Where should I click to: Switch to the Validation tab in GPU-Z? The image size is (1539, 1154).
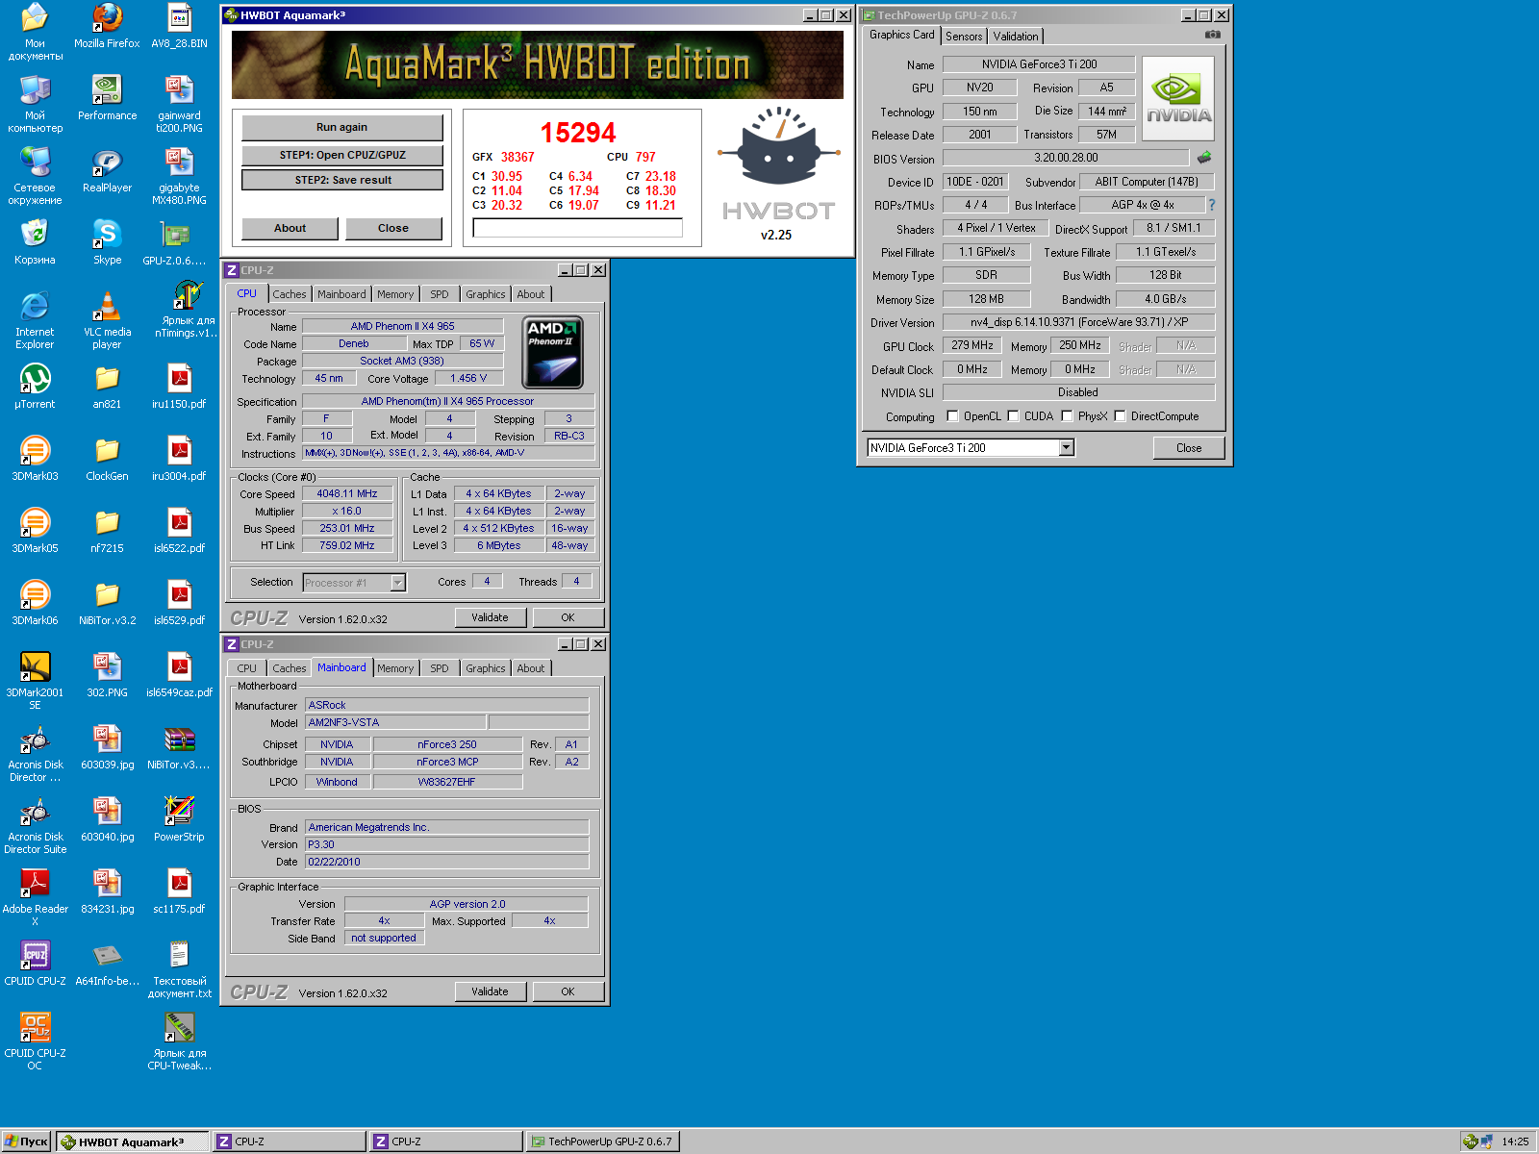1016,37
